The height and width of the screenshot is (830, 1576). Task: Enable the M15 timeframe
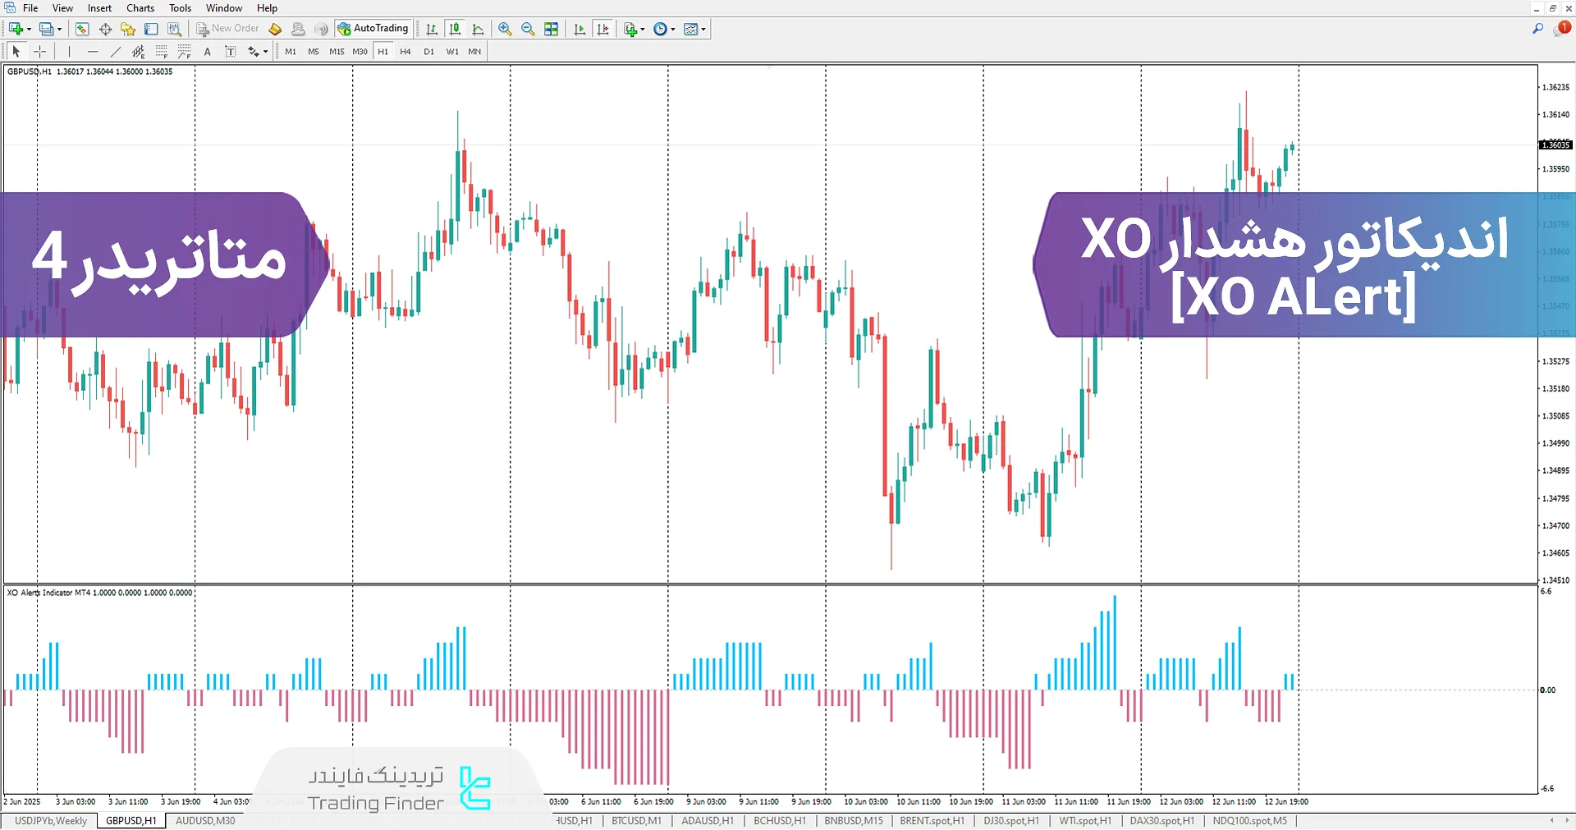point(337,51)
